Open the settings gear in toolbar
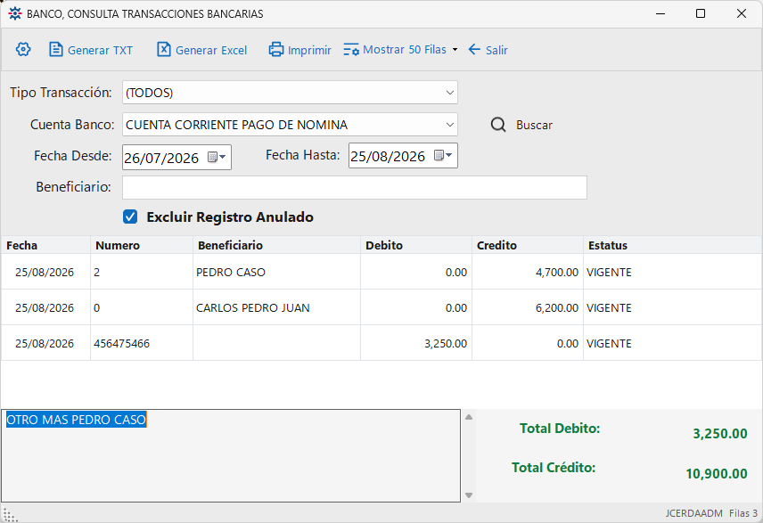 pyautogui.click(x=23, y=49)
